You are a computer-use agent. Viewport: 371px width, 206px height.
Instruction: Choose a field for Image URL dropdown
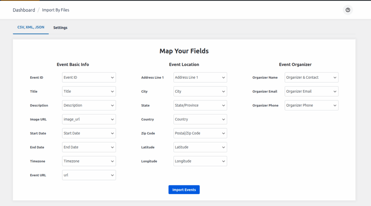(89, 119)
